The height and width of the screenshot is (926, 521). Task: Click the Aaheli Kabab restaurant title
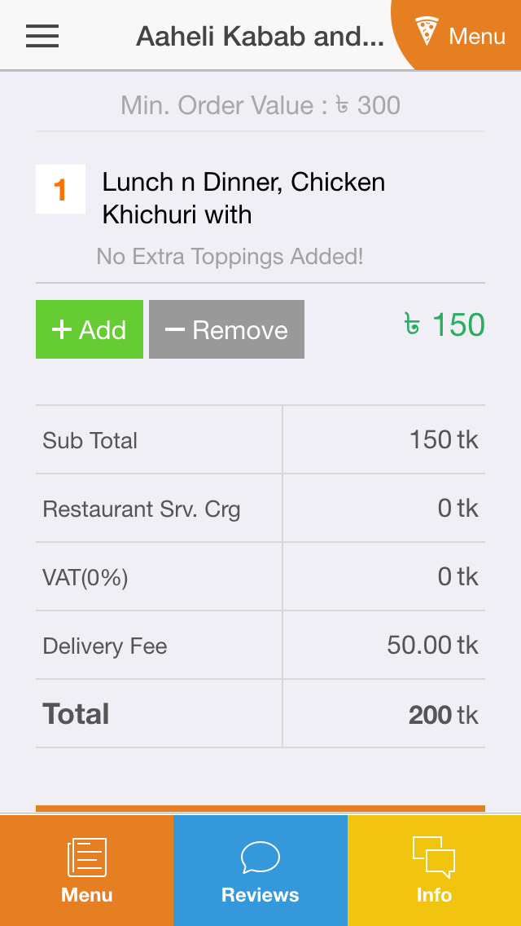(x=260, y=36)
